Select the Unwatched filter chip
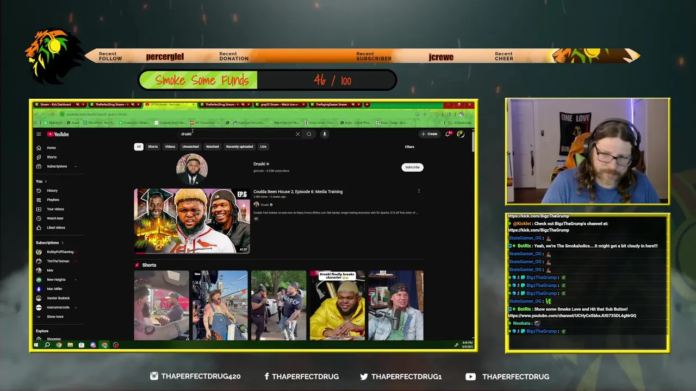The height and width of the screenshot is (391, 696). pyautogui.click(x=190, y=147)
